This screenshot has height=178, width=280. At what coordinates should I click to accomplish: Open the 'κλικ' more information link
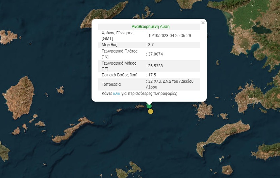tap(117, 94)
